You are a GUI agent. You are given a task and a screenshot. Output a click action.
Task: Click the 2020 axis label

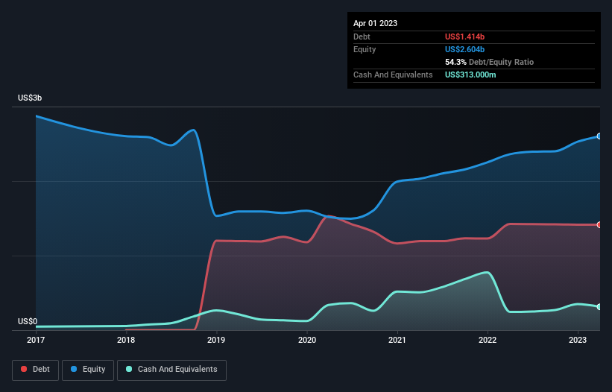click(307, 340)
